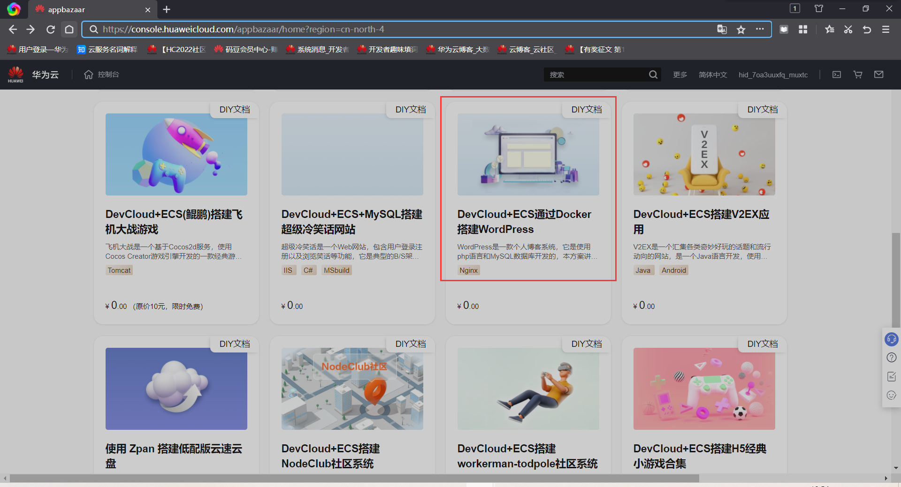Open the WordPress card thumbnail image
This screenshot has width=901, height=487.
point(528,154)
